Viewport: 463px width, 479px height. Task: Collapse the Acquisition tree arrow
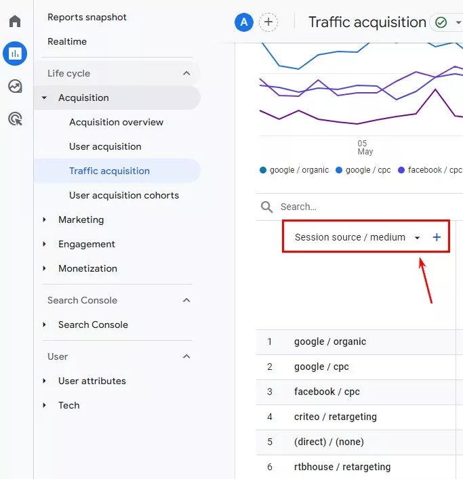pos(44,98)
